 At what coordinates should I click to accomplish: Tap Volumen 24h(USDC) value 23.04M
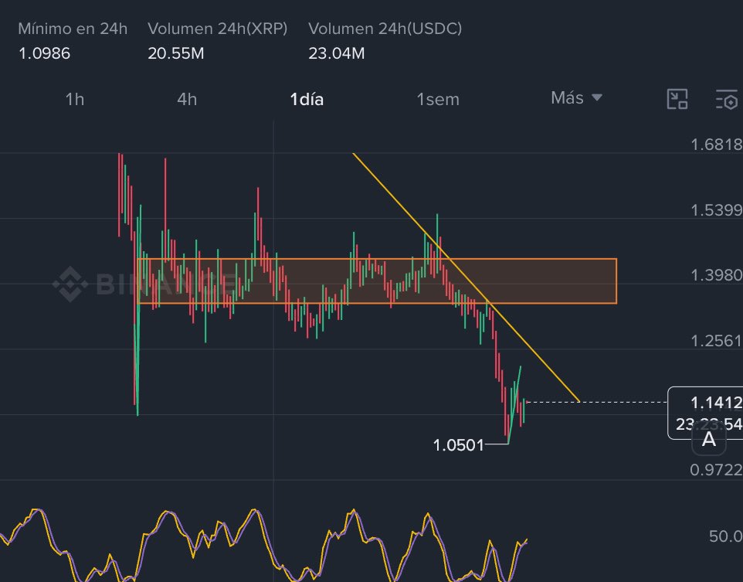337,53
